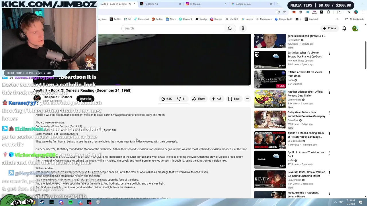Viewport: 367px width, 206px height.
Task: Open the shield extension icon
Action: [301, 12]
